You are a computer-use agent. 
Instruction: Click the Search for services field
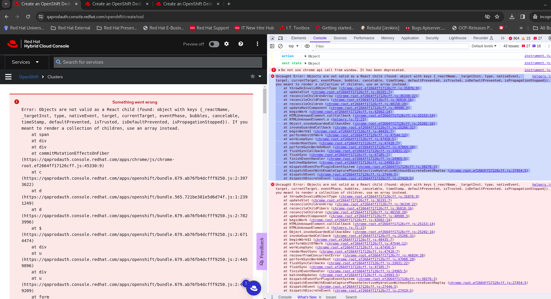[x=158, y=62]
